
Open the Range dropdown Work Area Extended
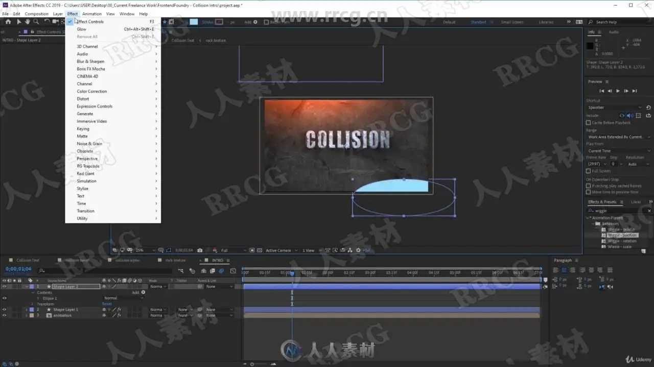618,137
